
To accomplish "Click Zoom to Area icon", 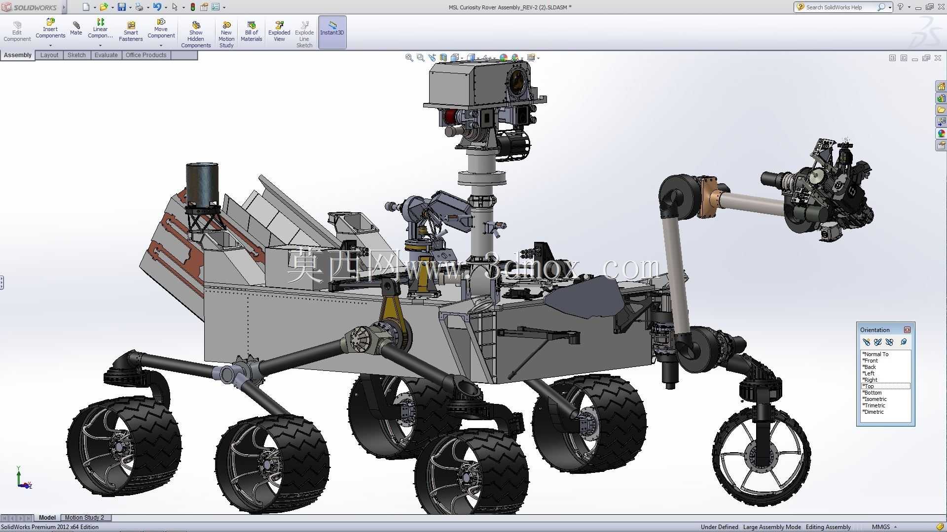I will coord(420,58).
